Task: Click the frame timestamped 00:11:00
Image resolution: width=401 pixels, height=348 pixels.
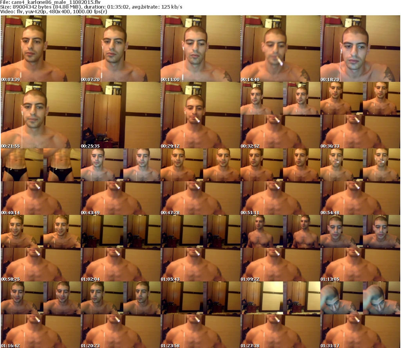Action: click(x=200, y=49)
